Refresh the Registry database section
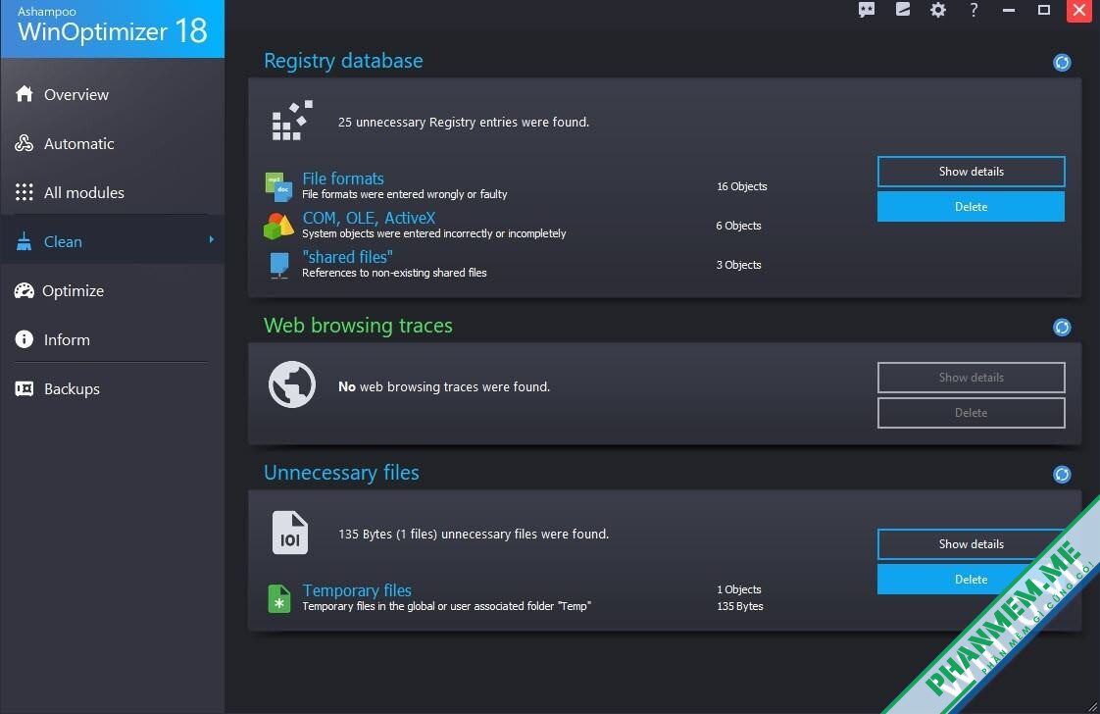 pyautogui.click(x=1062, y=63)
